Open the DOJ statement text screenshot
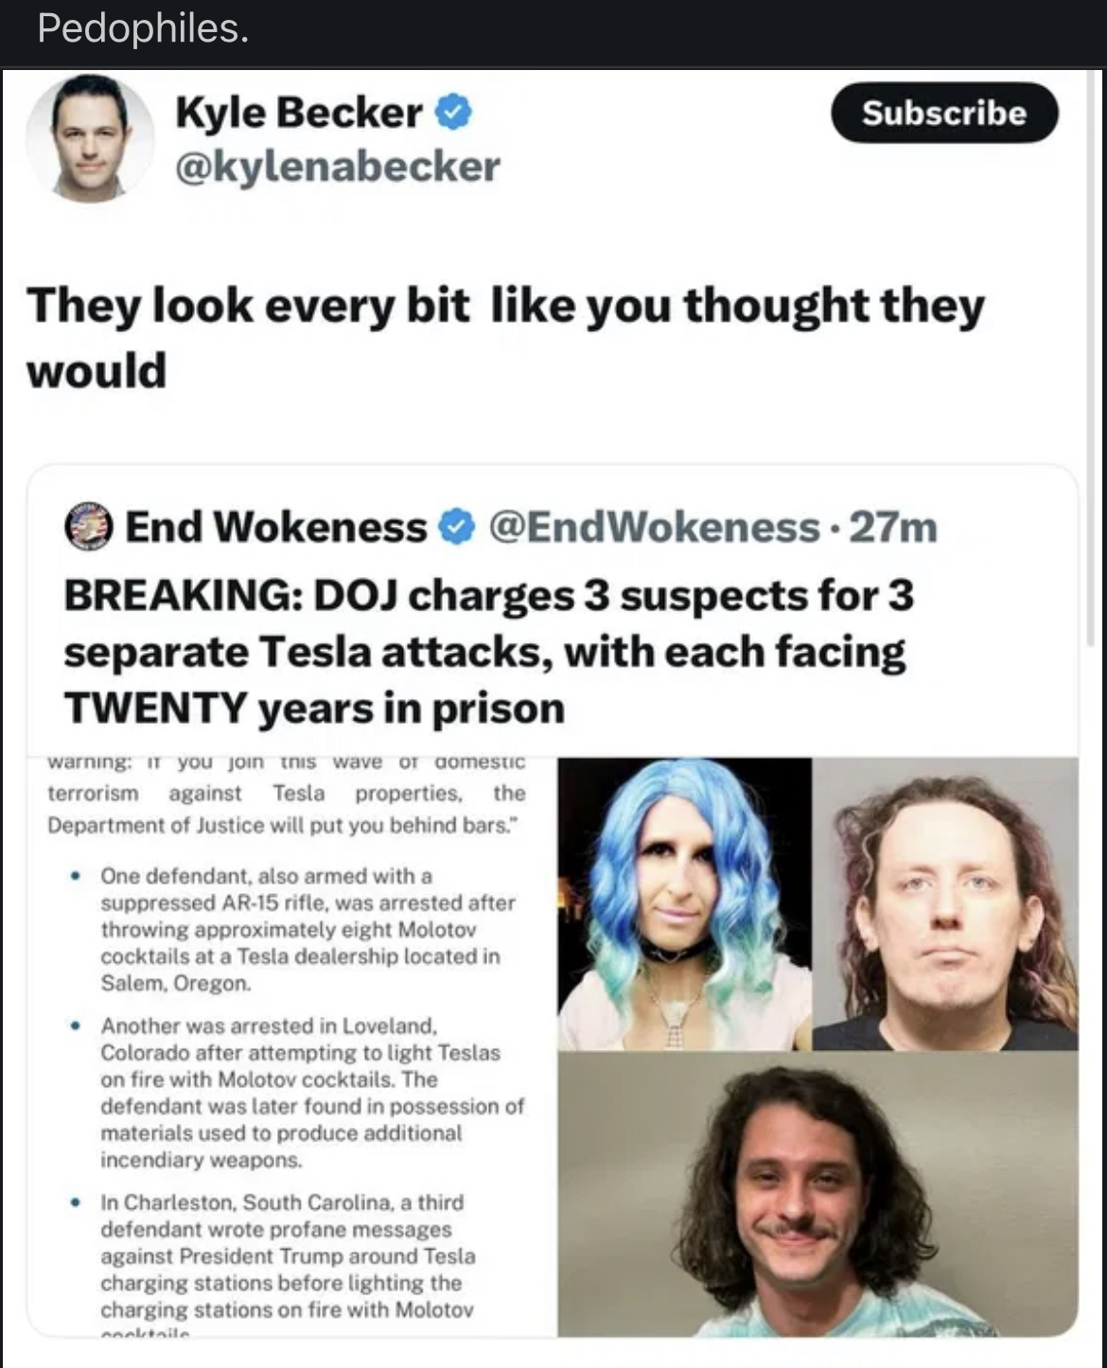Image resolution: width=1107 pixels, height=1368 pixels. (292, 1046)
